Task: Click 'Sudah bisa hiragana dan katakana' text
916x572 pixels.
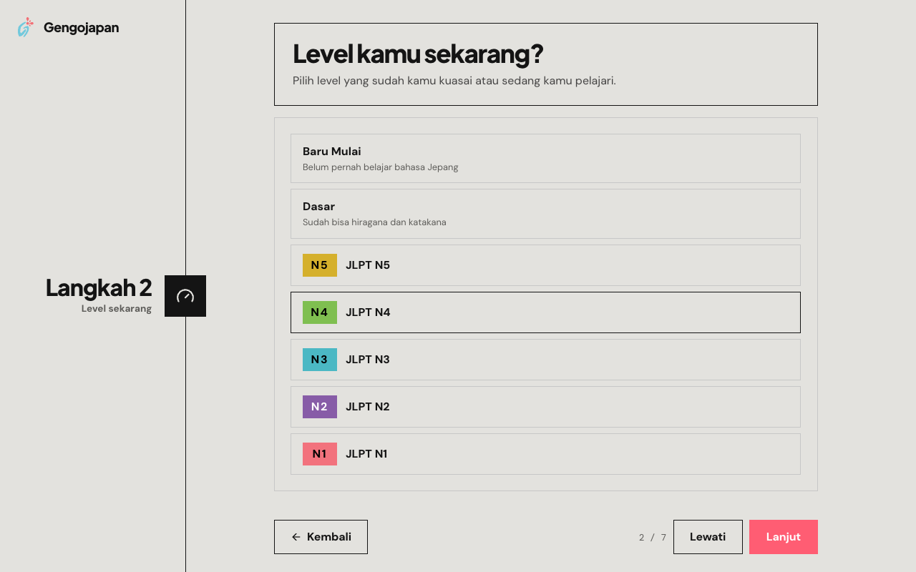Action: pyautogui.click(x=374, y=222)
